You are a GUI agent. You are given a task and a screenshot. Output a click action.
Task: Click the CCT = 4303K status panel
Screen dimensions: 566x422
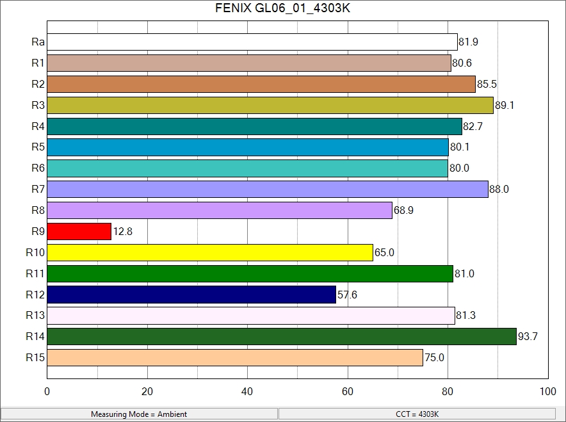417,414
